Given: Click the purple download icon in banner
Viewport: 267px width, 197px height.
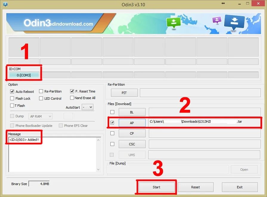Looking at the screenshot, I should tap(217, 20).
